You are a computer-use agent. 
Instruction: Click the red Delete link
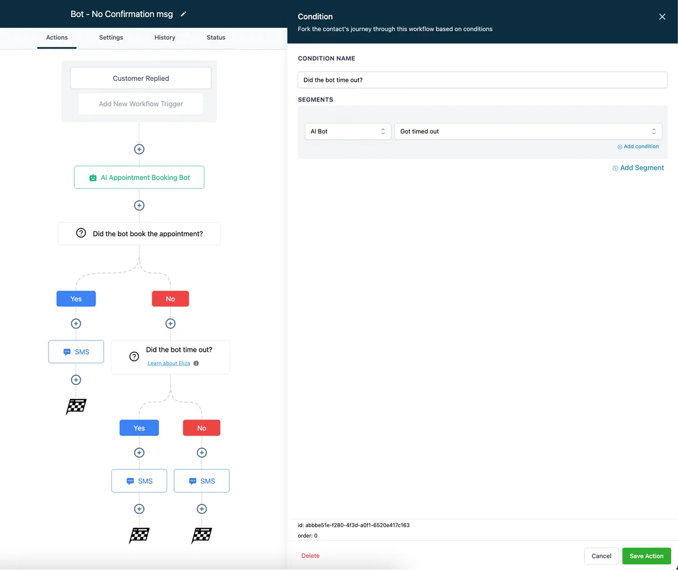click(x=310, y=556)
